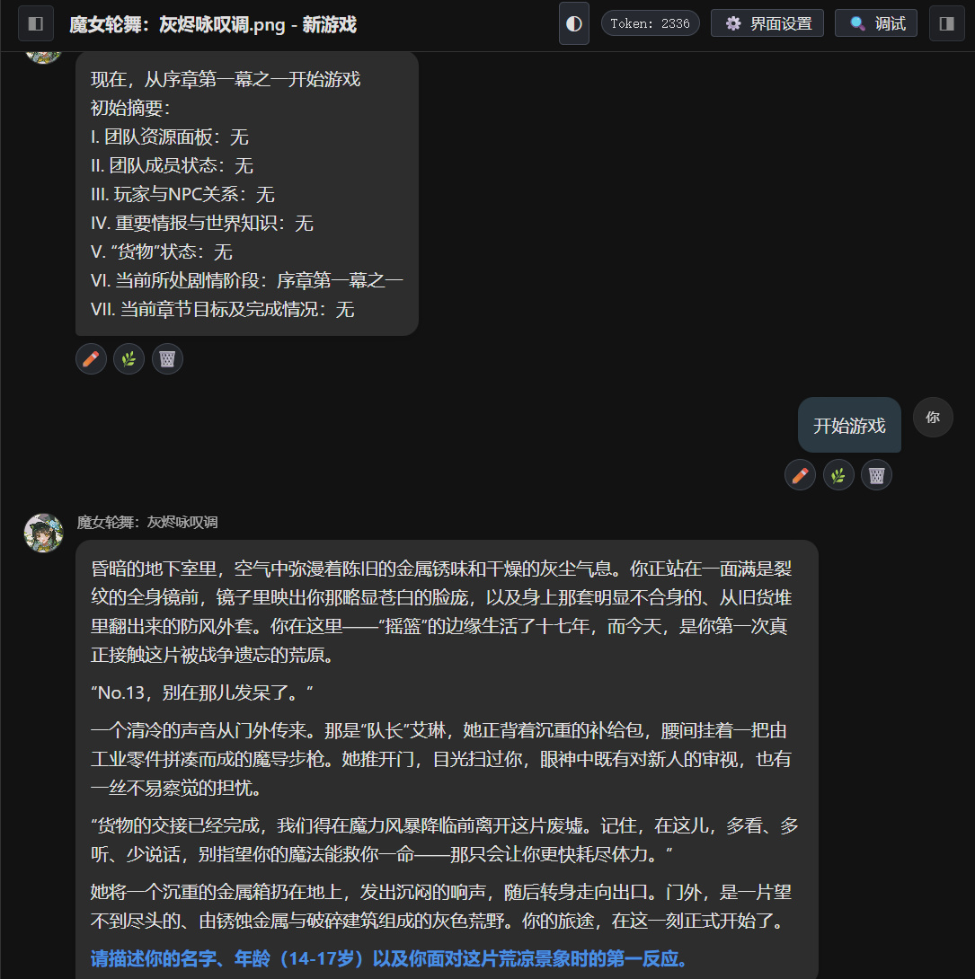
Task: Delete the 开始游戏 user message
Action: click(x=876, y=475)
